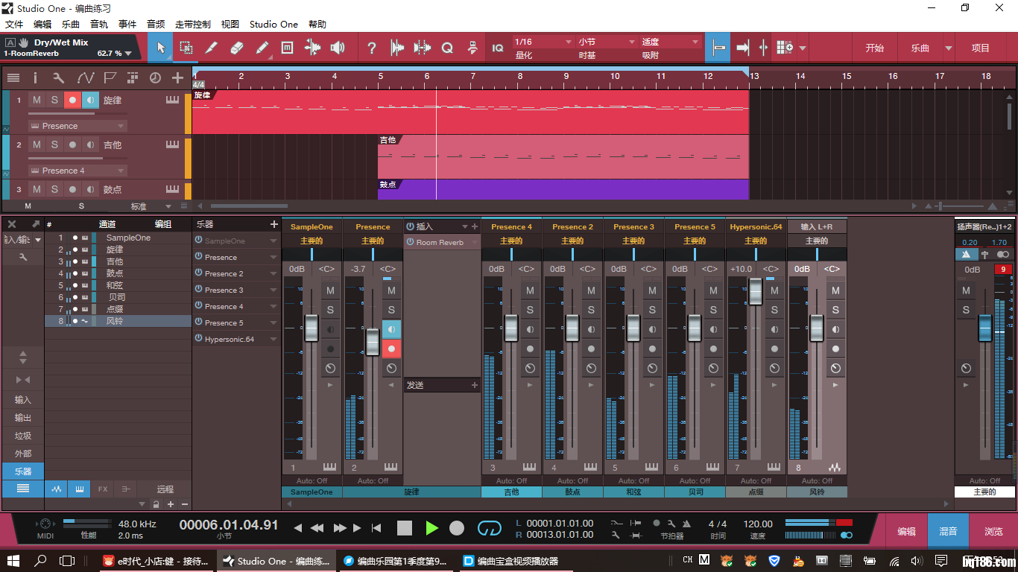Mute the 旋律 track
This screenshot has width=1018, height=572.
[x=37, y=100]
